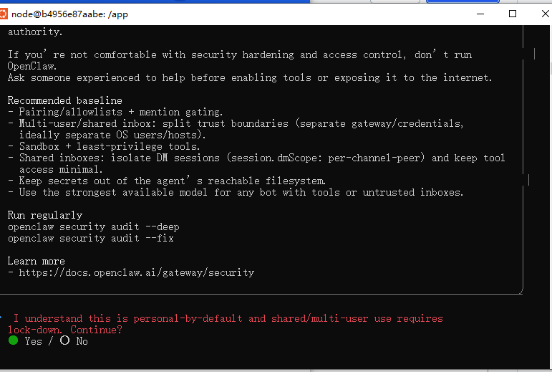Click the 'authority.' text at top
This screenshot has height=372, width=552.
pos(35,32)
